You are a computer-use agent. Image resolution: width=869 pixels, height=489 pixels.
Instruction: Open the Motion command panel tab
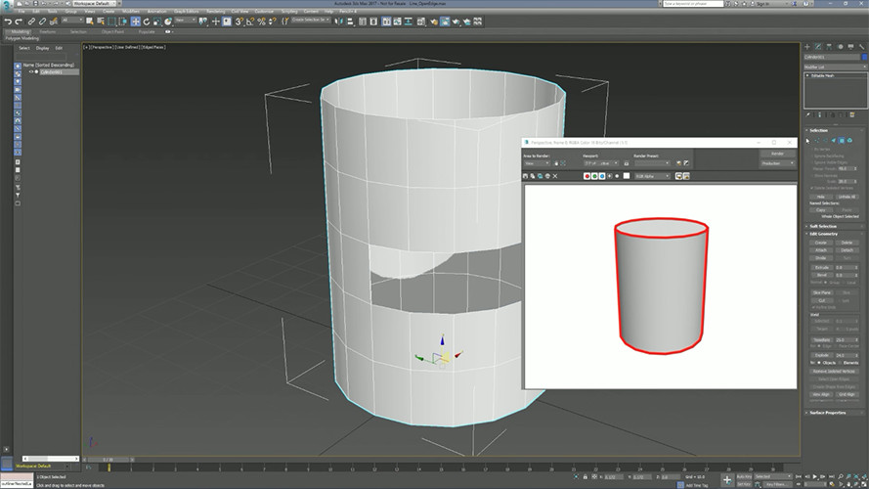[x=841, y=47]
